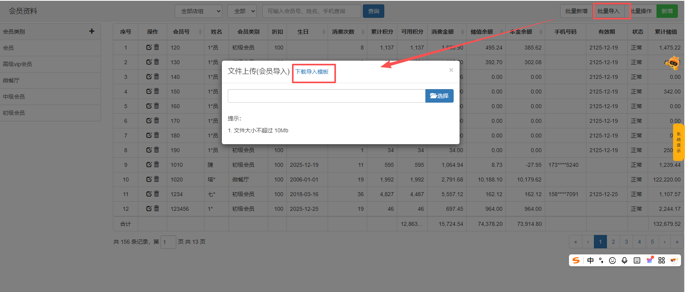This screenshot has height=292, width=685.
Task: Click the member search input field
Action: pyautogui.click(x=311, y=11)
